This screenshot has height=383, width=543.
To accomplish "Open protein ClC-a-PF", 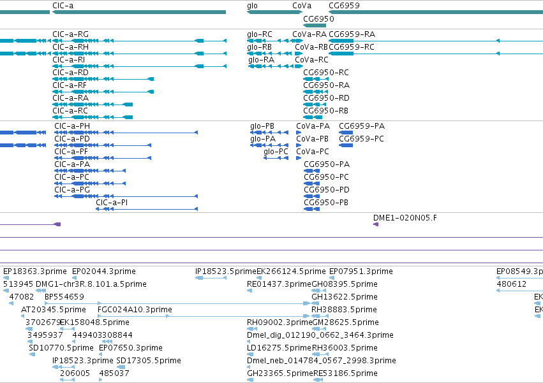I will pyautogui.click(x=71, y=152).
